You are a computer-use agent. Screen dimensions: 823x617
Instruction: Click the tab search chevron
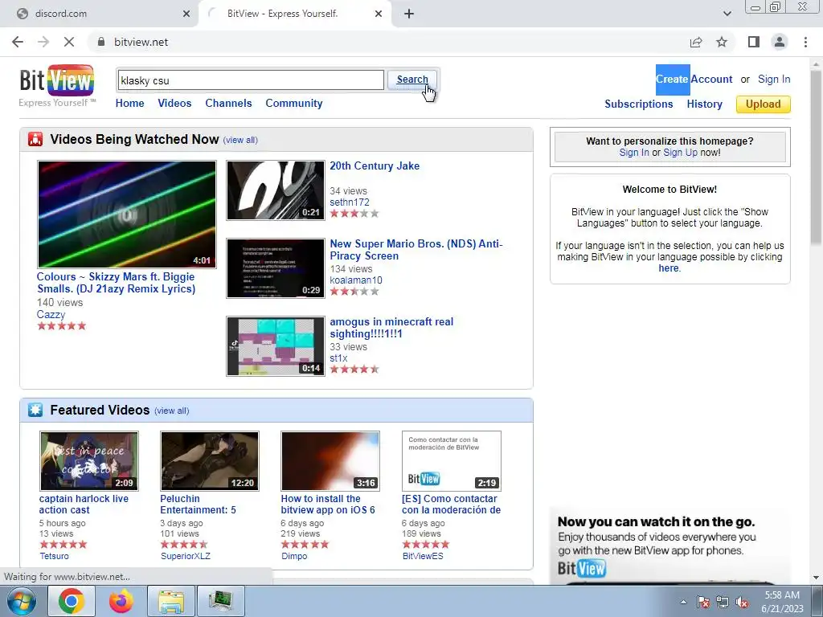click(x=727, y=14)
